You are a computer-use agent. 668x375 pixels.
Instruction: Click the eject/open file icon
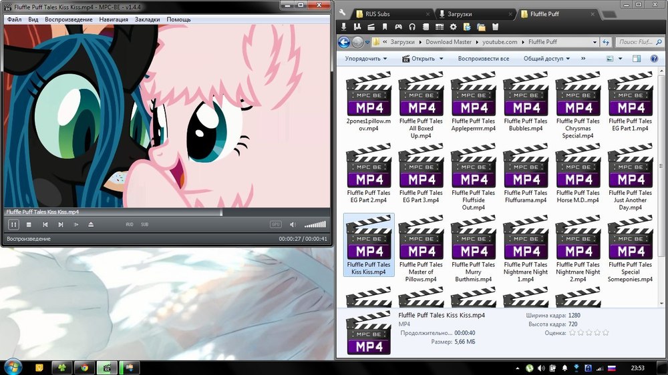pos(91,225)
